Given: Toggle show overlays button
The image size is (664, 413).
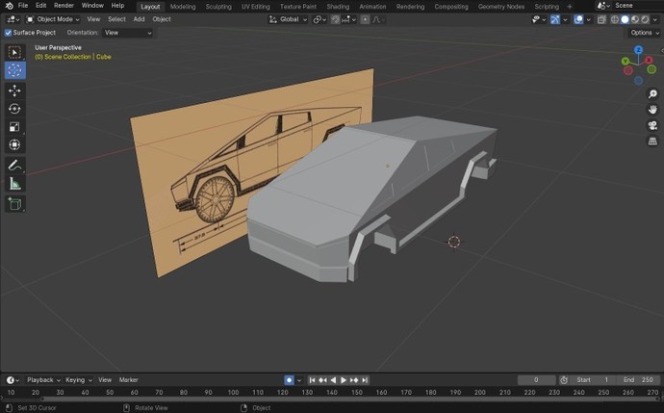Looking at the screenshot, I should point(578,19).
